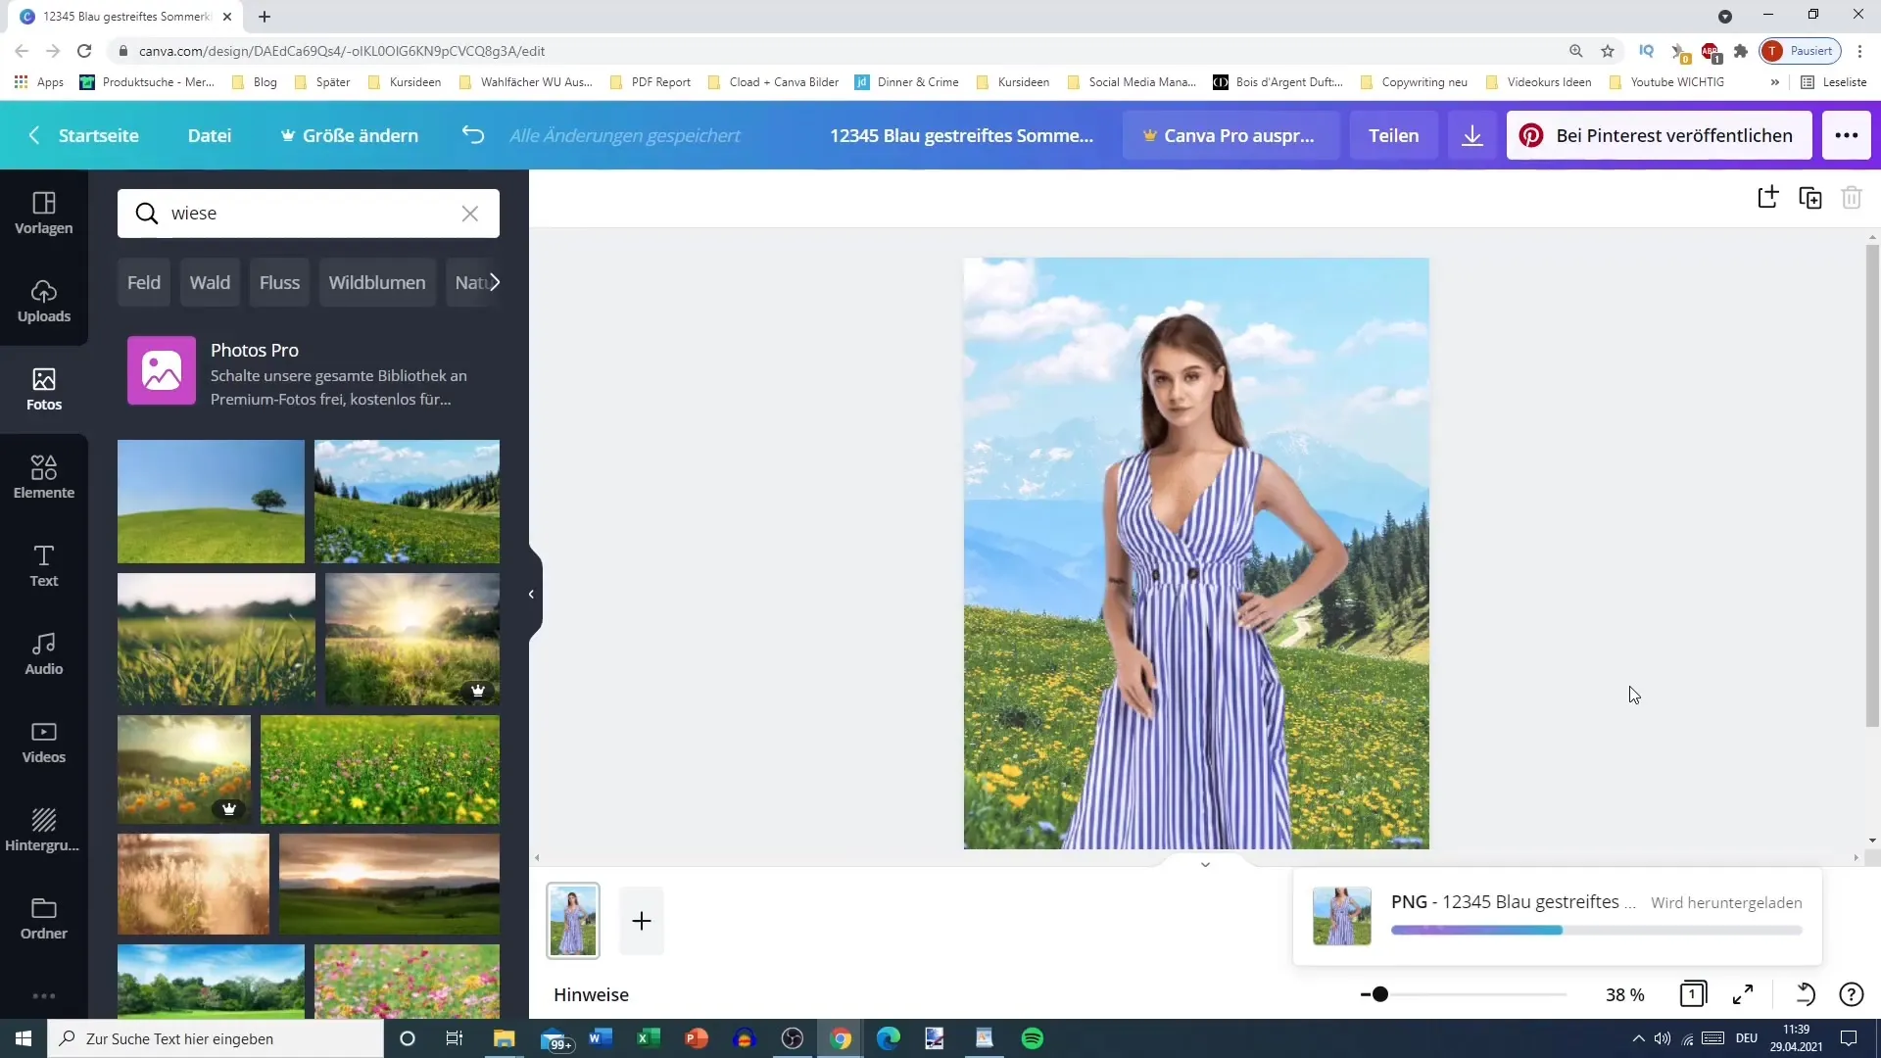Select the lone tree on hill photo
This screenshot has width=1881, height=1058.
pyautogui.click(x=211, y=502)
